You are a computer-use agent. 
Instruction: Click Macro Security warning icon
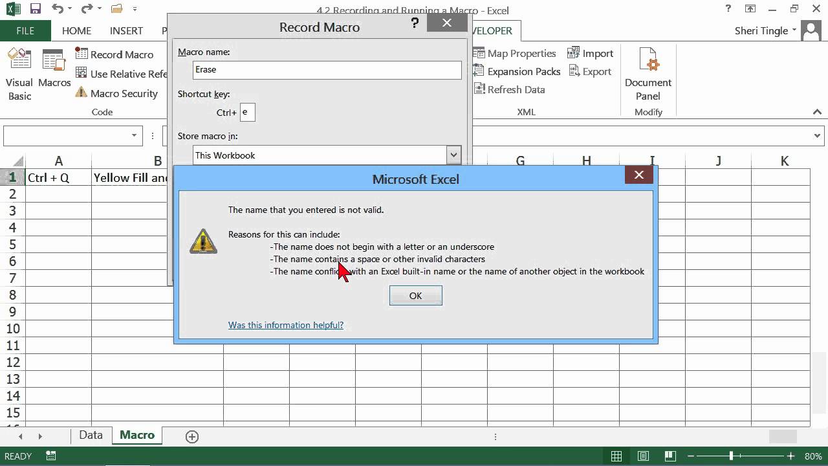pyautogui.click(x=81, y=93)
